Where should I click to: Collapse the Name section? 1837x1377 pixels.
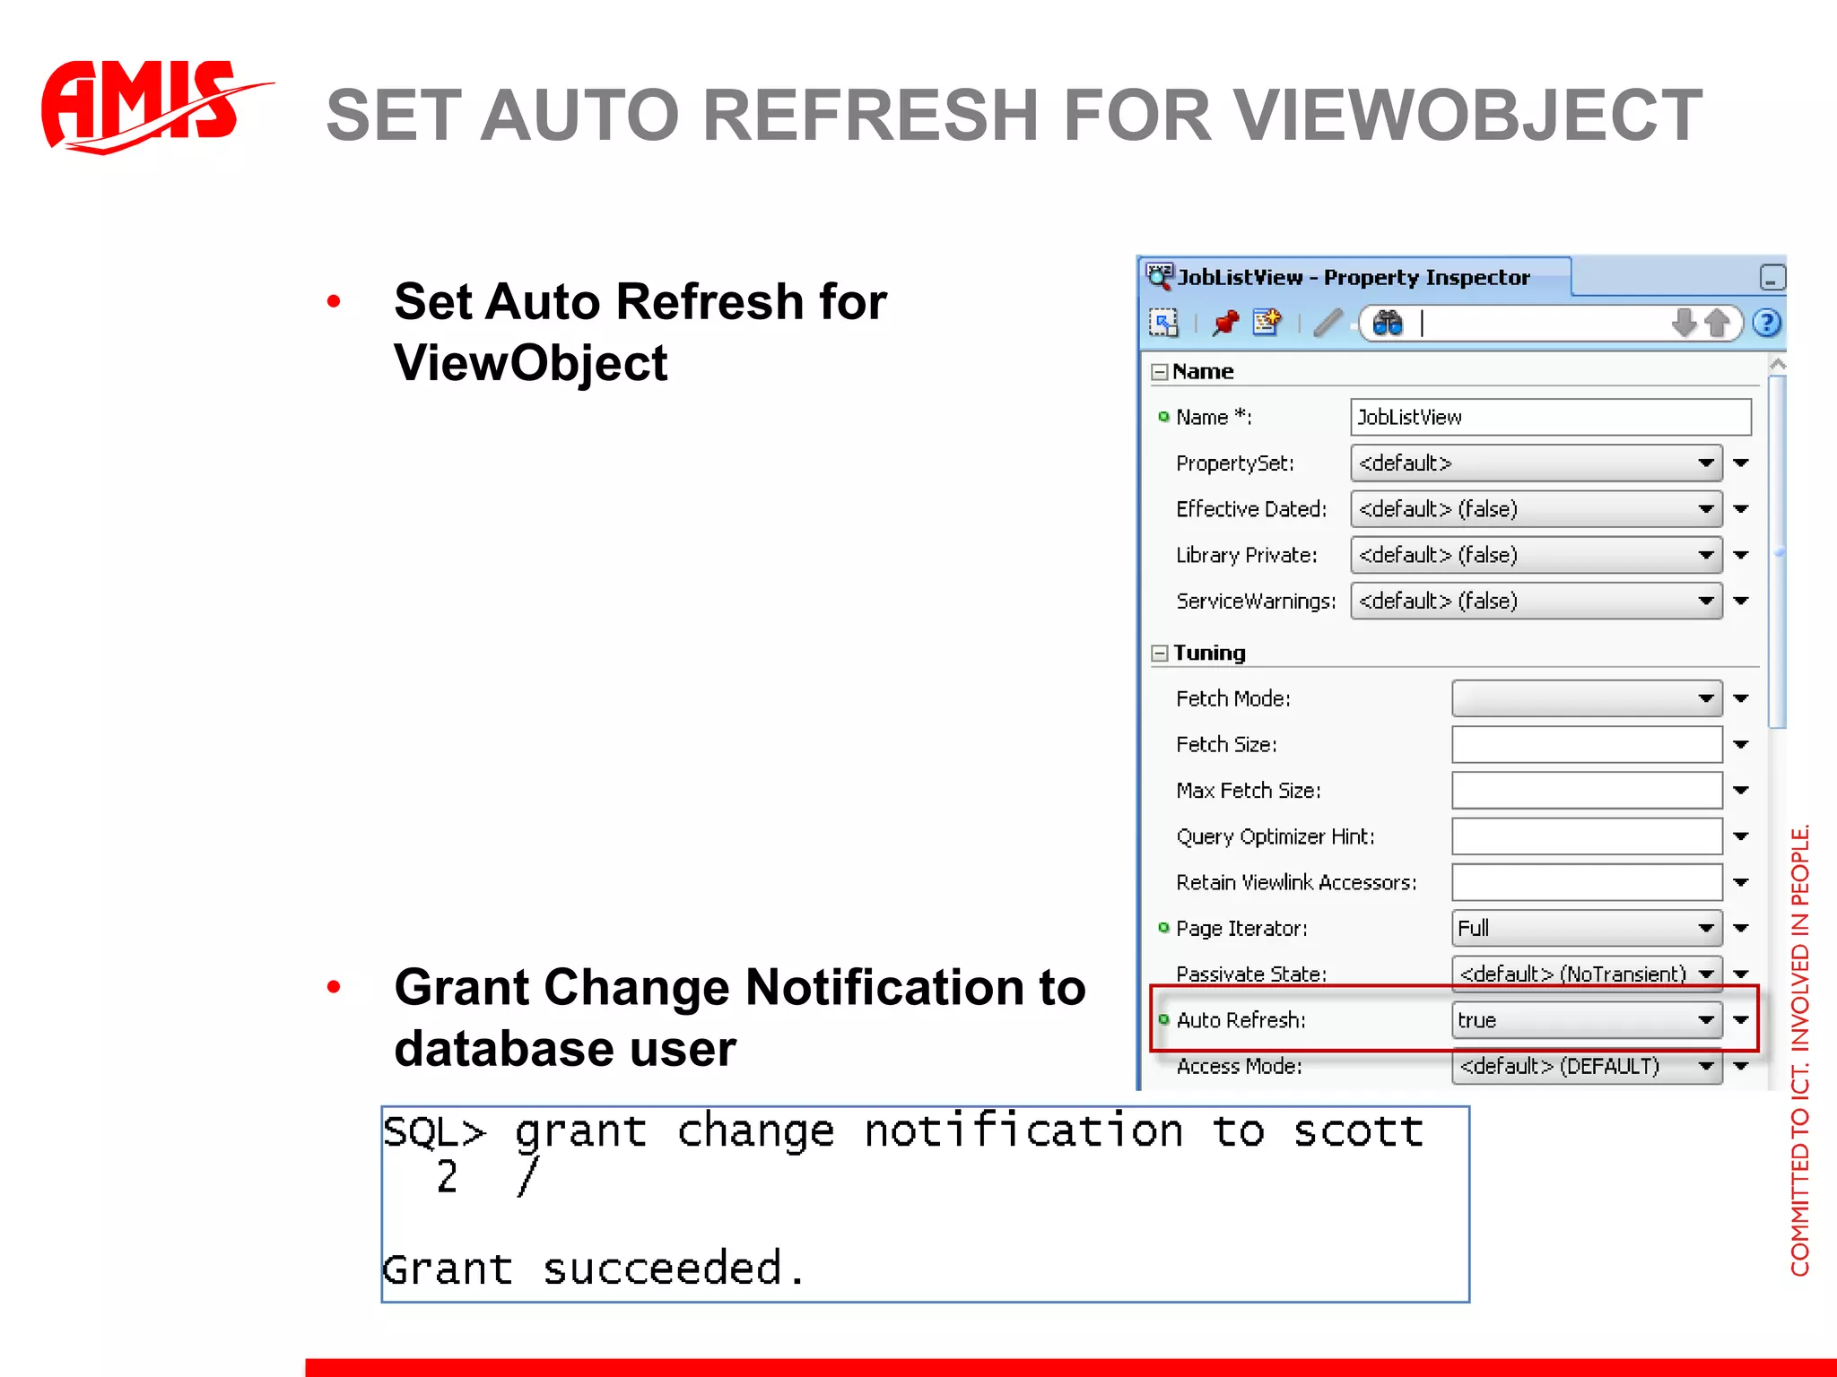point(1160,371)
